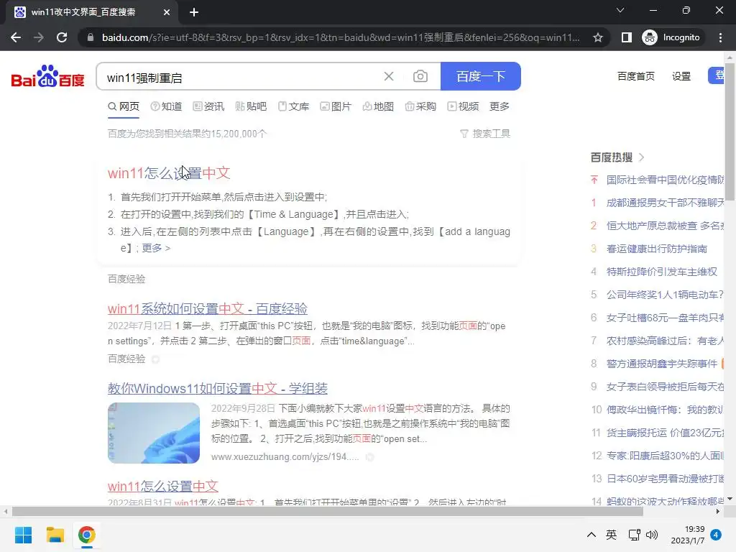Click the Chrome forward arrow
736x552 pixels.
coord(39,37)
